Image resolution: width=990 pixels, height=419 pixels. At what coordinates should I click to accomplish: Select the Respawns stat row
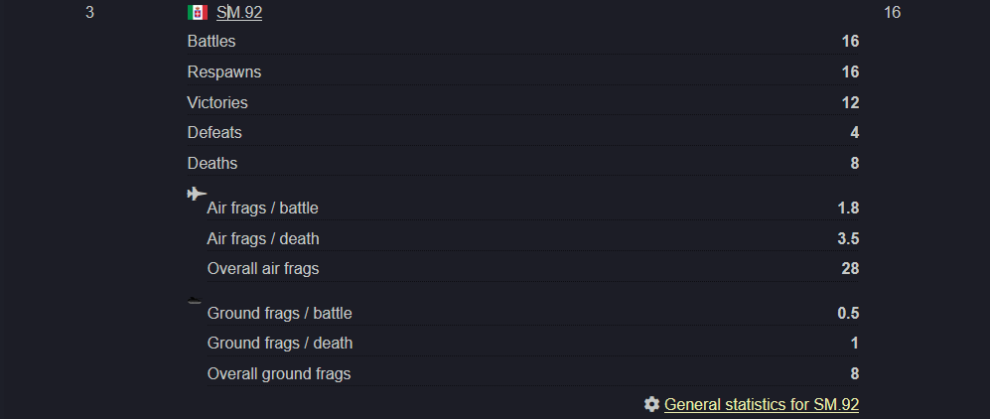click(523, 71)
